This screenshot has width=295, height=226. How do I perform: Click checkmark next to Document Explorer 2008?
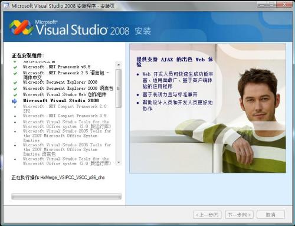coord(15,83)
